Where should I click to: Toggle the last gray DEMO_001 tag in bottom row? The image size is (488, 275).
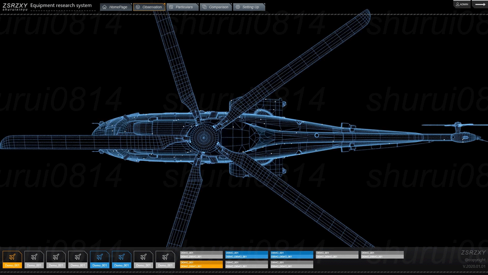coord(292,264)
